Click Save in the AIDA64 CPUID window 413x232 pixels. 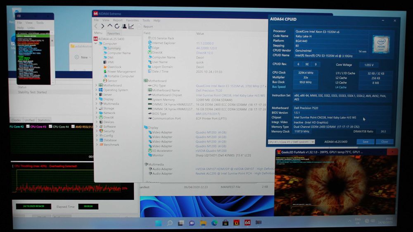[366, 142]
